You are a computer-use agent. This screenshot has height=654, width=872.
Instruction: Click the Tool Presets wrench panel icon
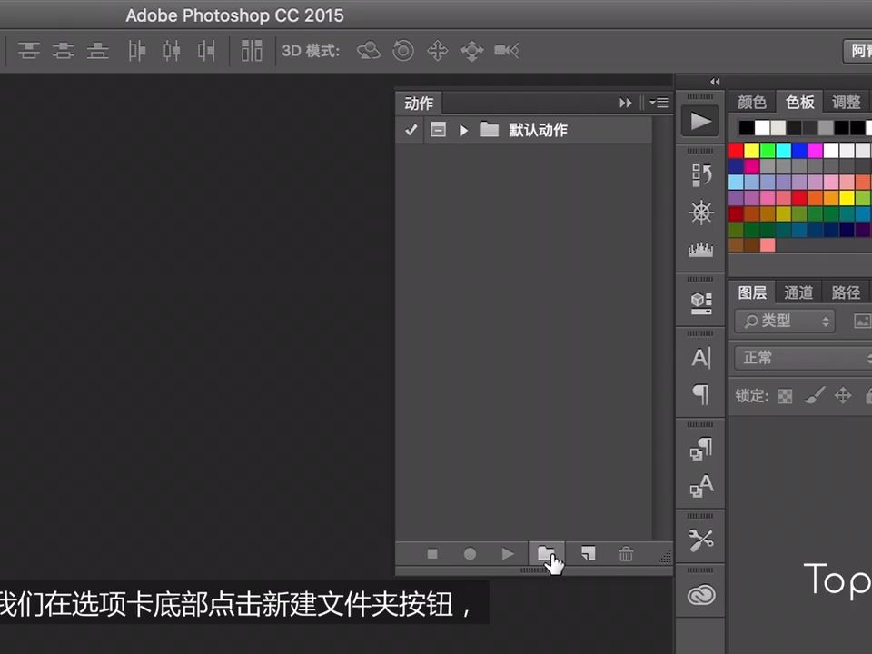[700, 540]
